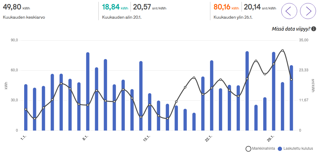Go to the previous month with left arrow
The height and width of the screenshot is (154, 321).
[289, 11]
